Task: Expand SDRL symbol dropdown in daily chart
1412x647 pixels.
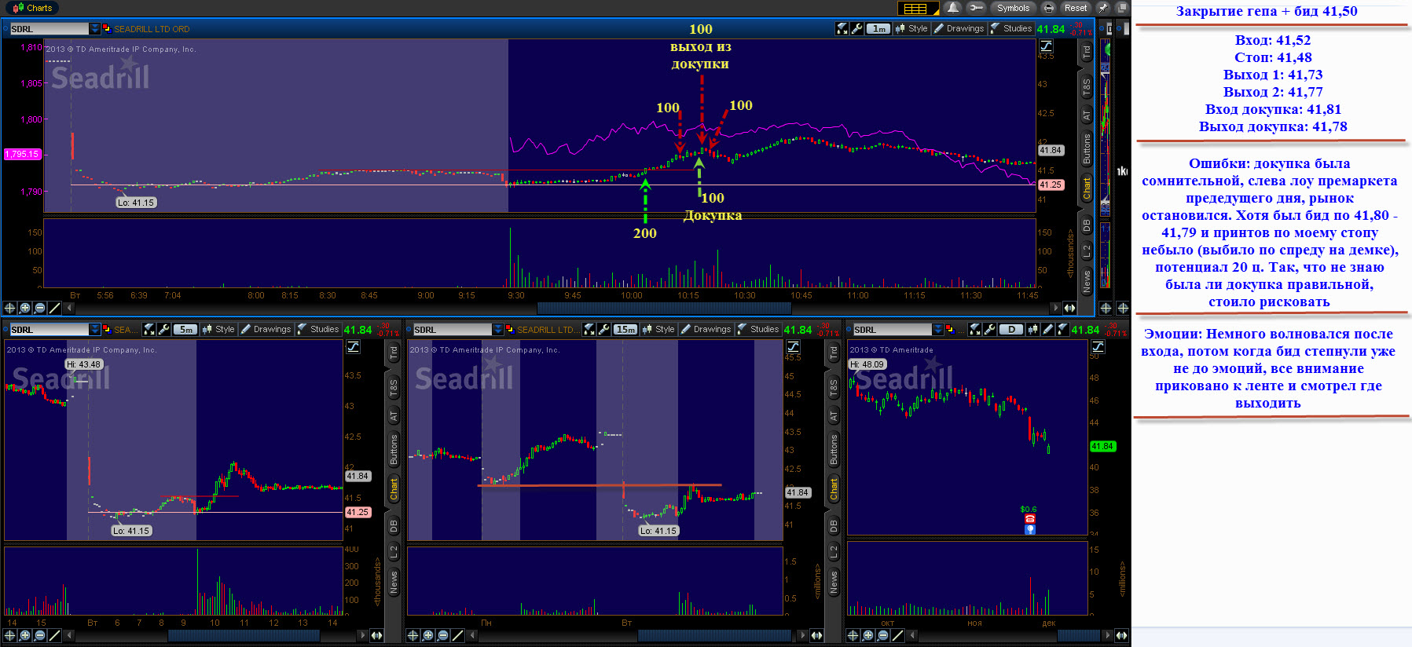Action: point(938,330)
